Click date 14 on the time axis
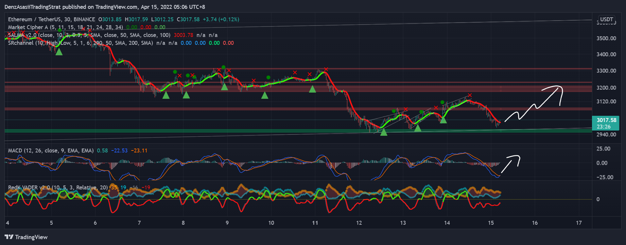Image resolution: width=626 pixels, height=245 pixels. click(x=447, y=223)
